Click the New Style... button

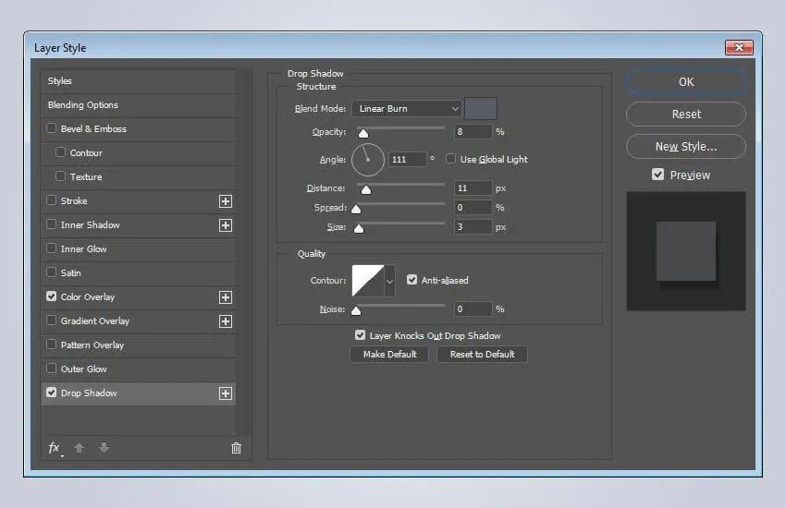click(685, 146)
